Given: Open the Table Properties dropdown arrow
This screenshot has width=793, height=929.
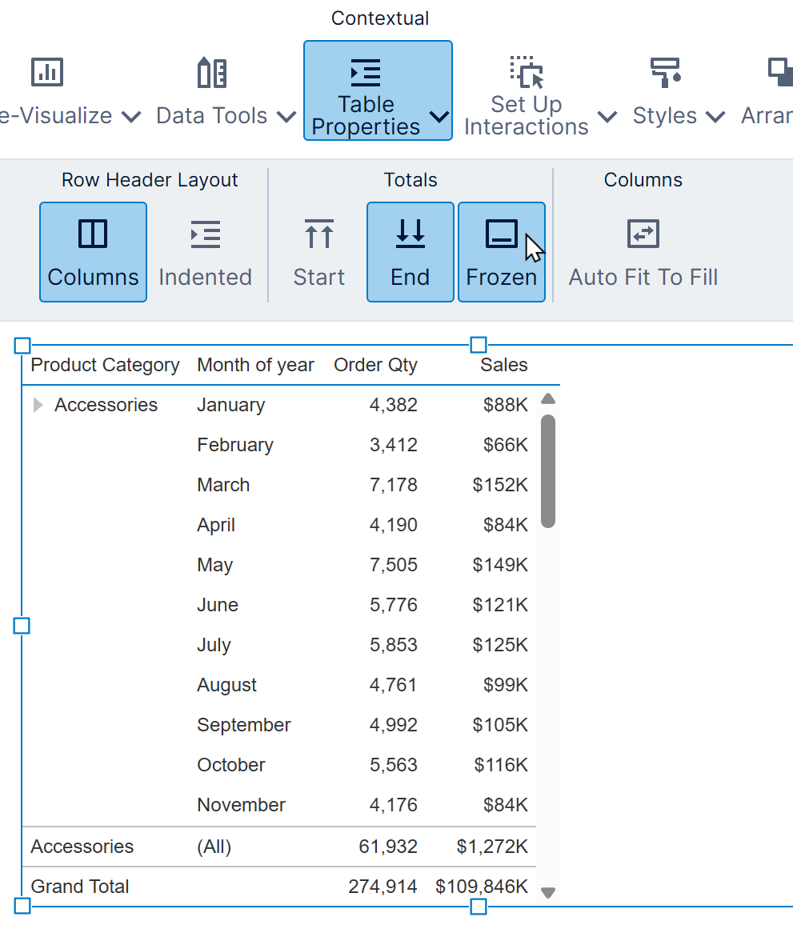Looking at the screenshot, I should pos(438,116).
